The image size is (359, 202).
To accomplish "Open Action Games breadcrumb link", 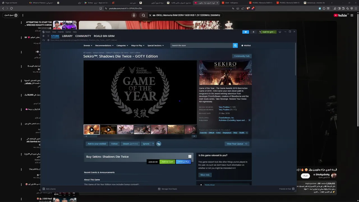I will tap(99, 53).
